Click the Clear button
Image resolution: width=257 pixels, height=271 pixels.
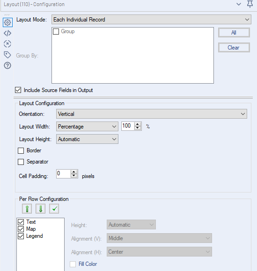(234, 48)
